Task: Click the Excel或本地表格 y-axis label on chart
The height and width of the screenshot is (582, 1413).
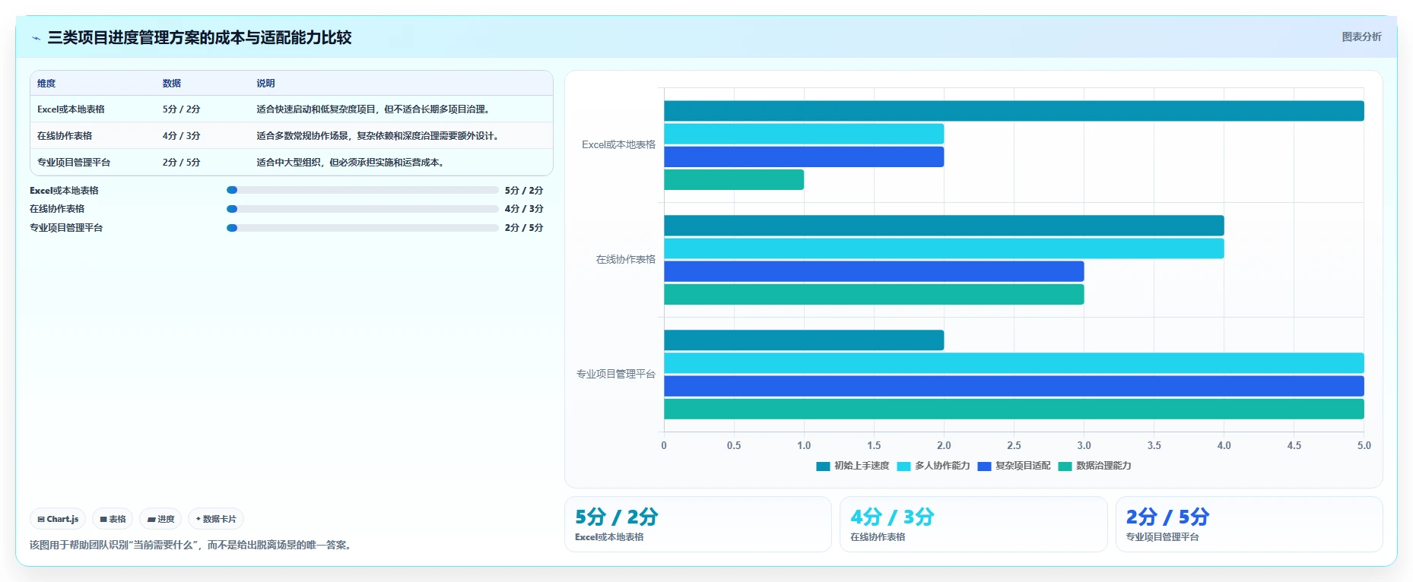Action: 618,144
